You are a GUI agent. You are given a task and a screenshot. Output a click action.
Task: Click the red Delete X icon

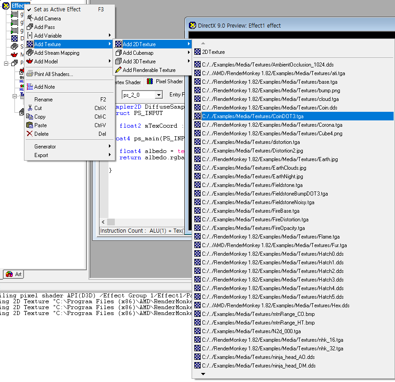(x=30, y=134)
